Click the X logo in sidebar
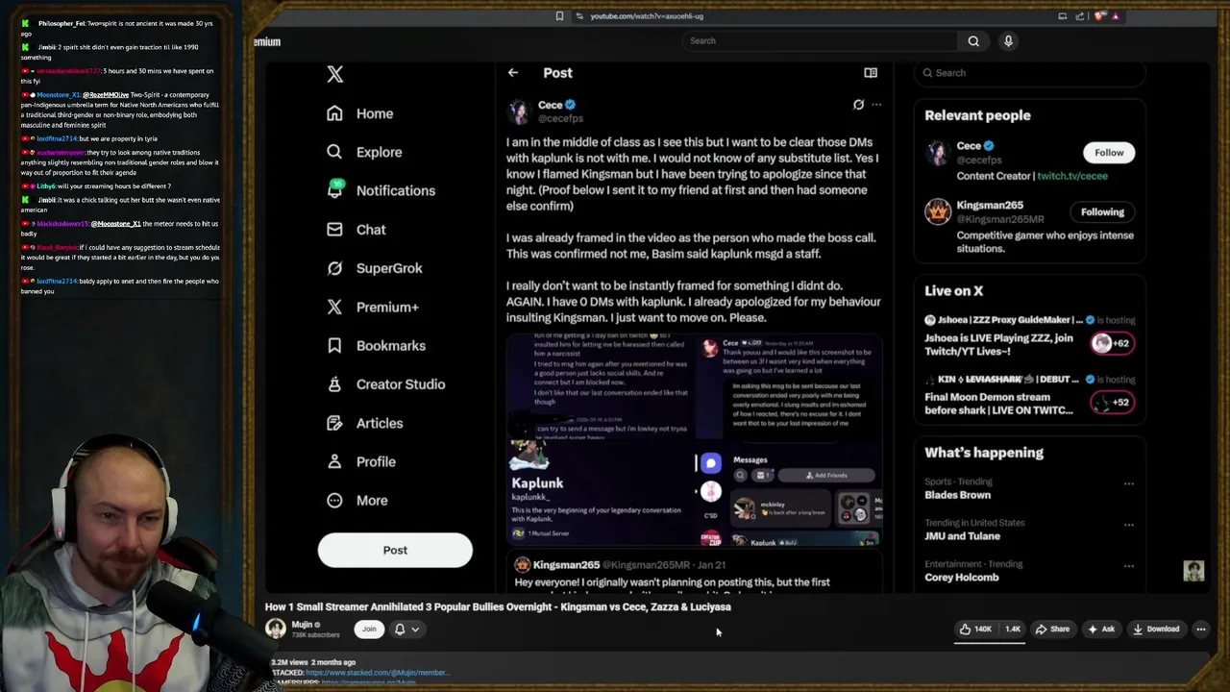The image size is (1230, 692). coord(334,74)
